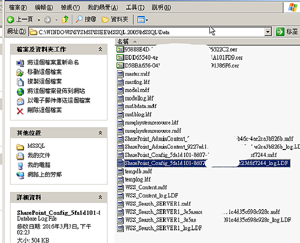Viewport: 300px width, 243px height.
Task: Click 將這個檔案發佈到網站 publish link
Action: 56,91
